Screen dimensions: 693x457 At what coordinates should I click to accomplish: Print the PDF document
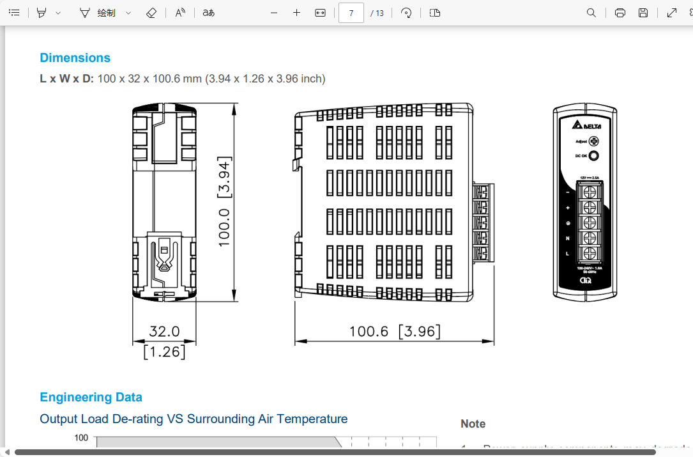point(620,13)
